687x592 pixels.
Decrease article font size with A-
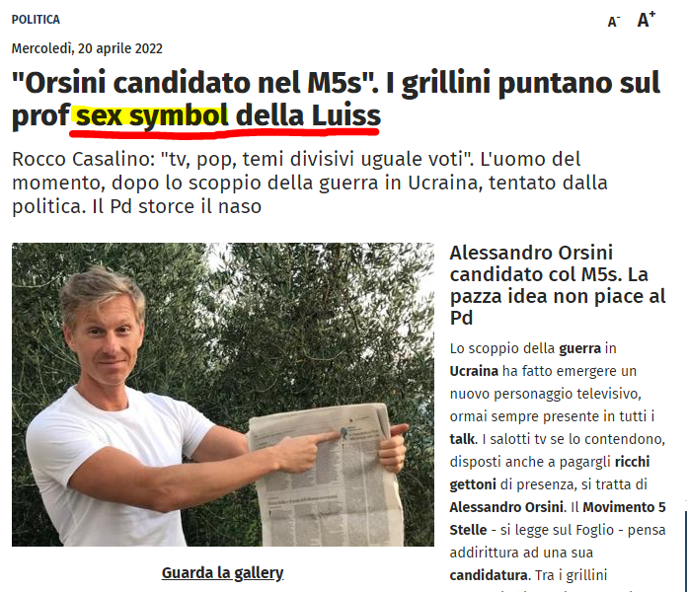point(613,22)
